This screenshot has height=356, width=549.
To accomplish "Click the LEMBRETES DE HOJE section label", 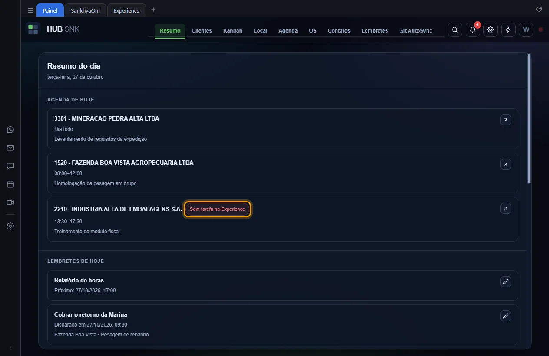I will click(76, 261).
